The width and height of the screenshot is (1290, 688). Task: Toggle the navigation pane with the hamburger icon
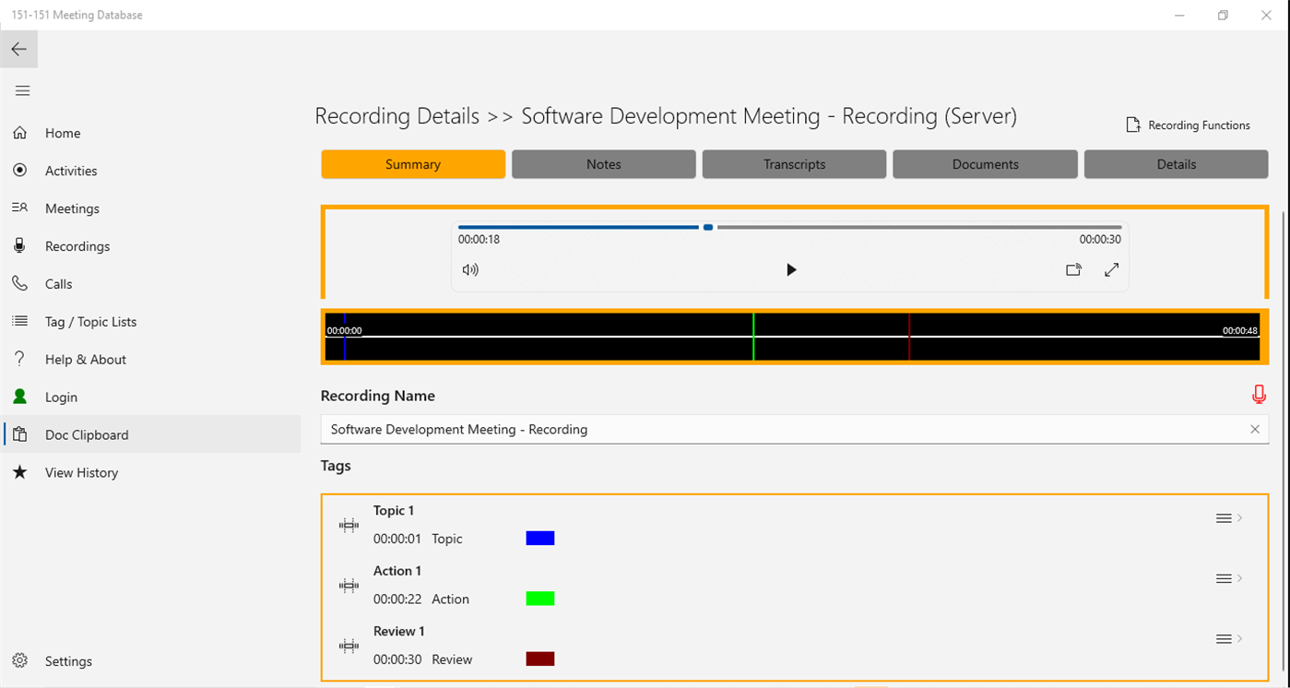tap(22, 90)
